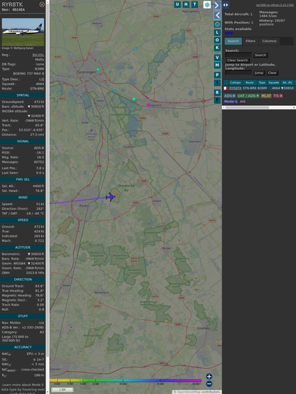Zoom in the map with plus

(209, 376)
